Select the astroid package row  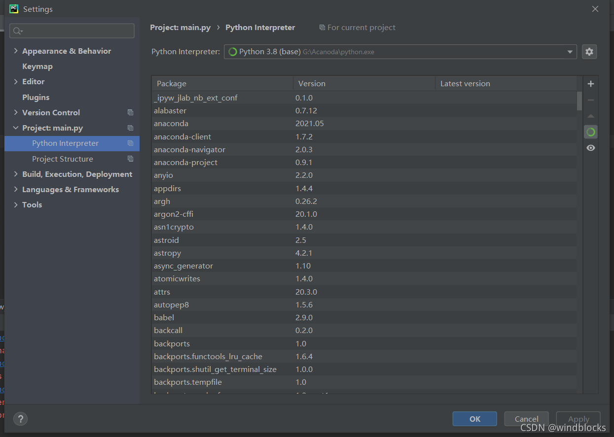click(x=364, y=240)
